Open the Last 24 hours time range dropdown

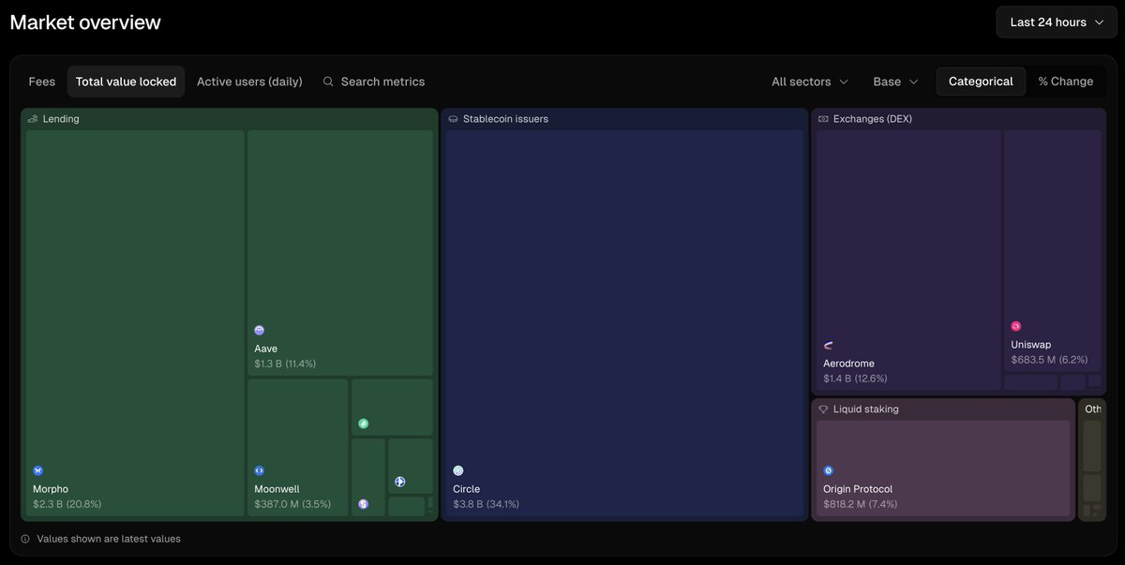pyautogui.click(x=1057, y=22)
